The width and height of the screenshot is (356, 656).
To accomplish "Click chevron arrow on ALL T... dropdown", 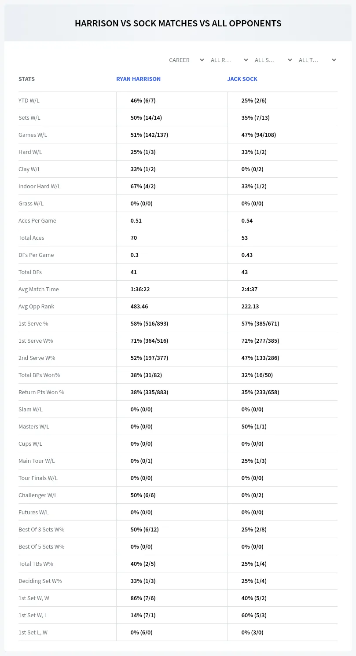I will pyautogui.click(x=334, y=60).
